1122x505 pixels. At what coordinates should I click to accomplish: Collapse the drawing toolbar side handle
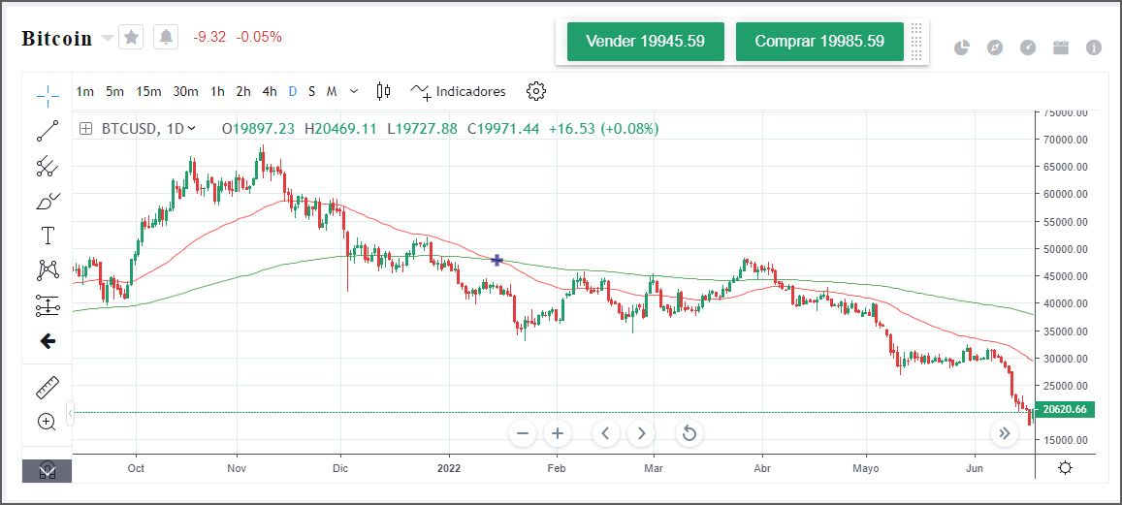click(70, 414)
